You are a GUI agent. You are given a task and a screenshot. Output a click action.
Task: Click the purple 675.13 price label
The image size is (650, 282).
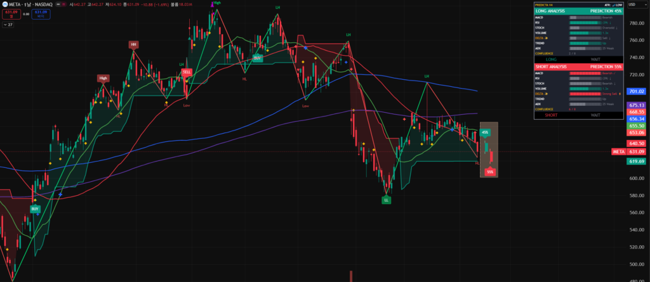[636, 105]
